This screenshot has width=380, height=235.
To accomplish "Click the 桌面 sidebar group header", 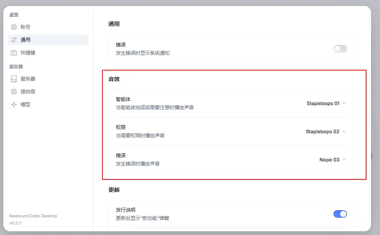I will (x=14, y=15).
